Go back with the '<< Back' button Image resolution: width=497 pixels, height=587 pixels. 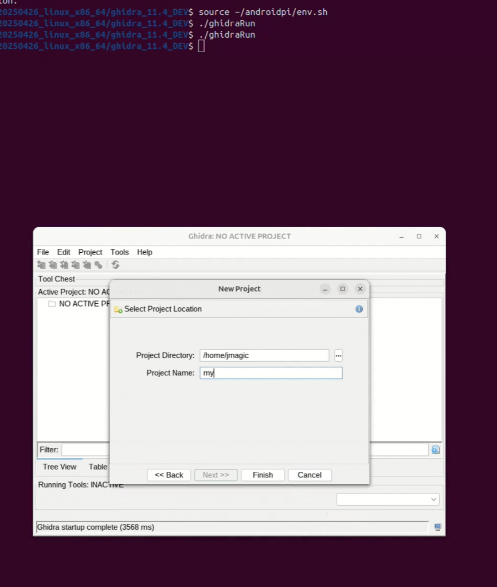click(169, 475)
